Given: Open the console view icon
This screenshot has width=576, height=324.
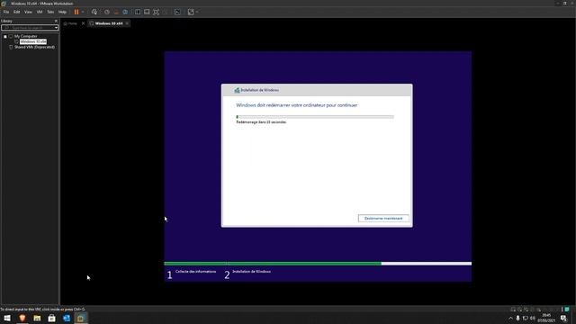Looking at the screenshot, I should [177, 12].
